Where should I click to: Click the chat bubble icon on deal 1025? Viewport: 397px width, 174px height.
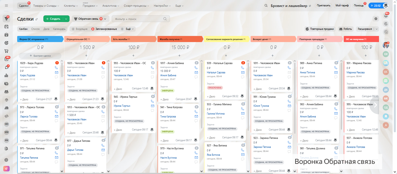tap(103, 77)
